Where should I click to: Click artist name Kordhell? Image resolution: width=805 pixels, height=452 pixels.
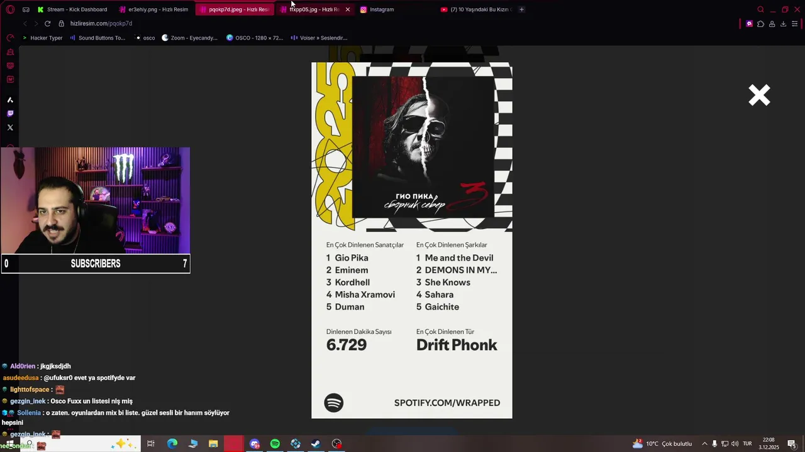[352, 282]
